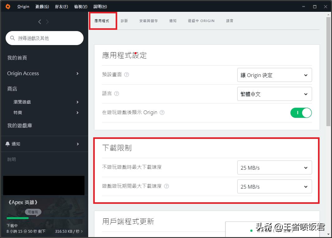The height and width of the screenshot is (238, 332).
Task: Click the search magnifier icon in sidebar
Action: point(12,38)
